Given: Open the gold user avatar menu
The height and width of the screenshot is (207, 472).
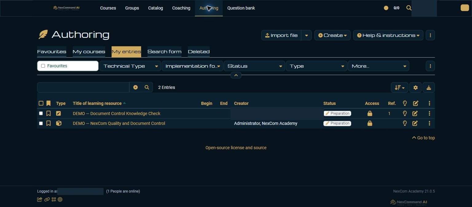Looking at the screenshot, I should [465, 8].
